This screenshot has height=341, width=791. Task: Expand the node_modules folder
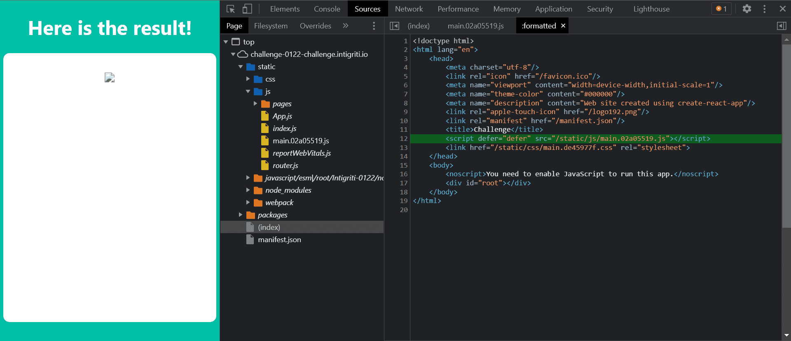(248, 190)
